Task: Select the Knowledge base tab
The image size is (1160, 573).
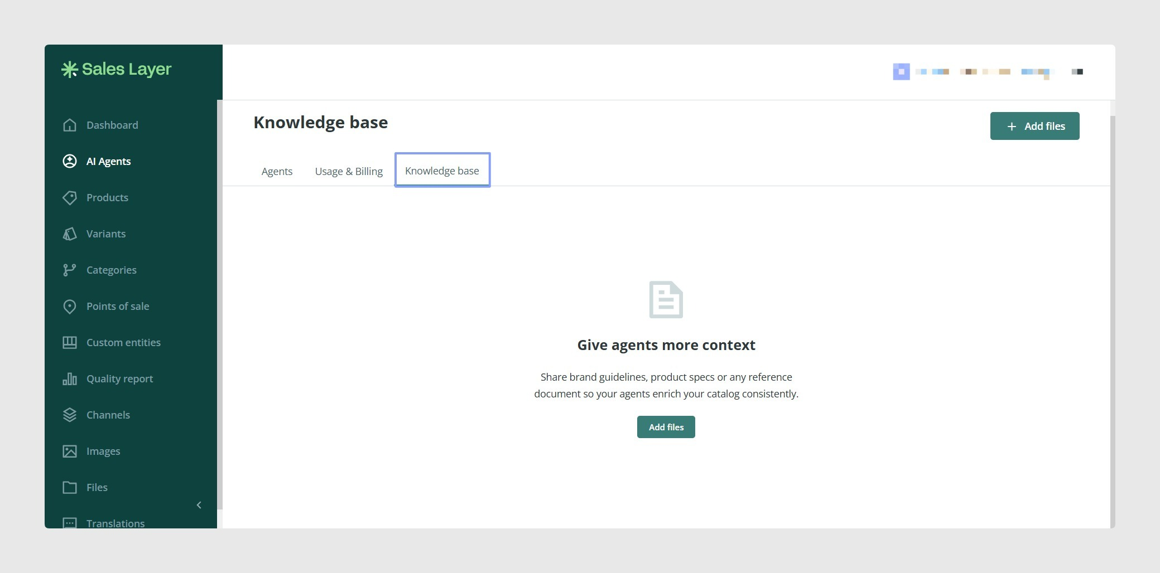Action: coord(442,171)
